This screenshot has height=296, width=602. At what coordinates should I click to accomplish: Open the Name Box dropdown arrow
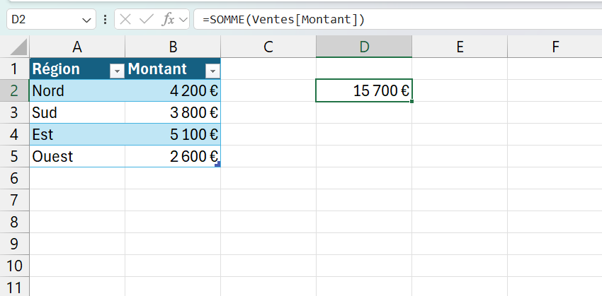pos(87,20)
